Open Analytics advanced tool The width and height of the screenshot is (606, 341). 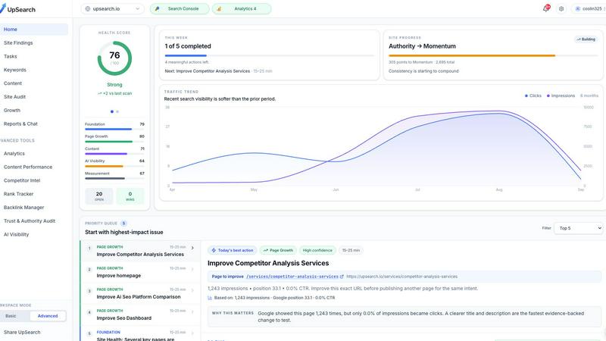(x=34, y=154)
